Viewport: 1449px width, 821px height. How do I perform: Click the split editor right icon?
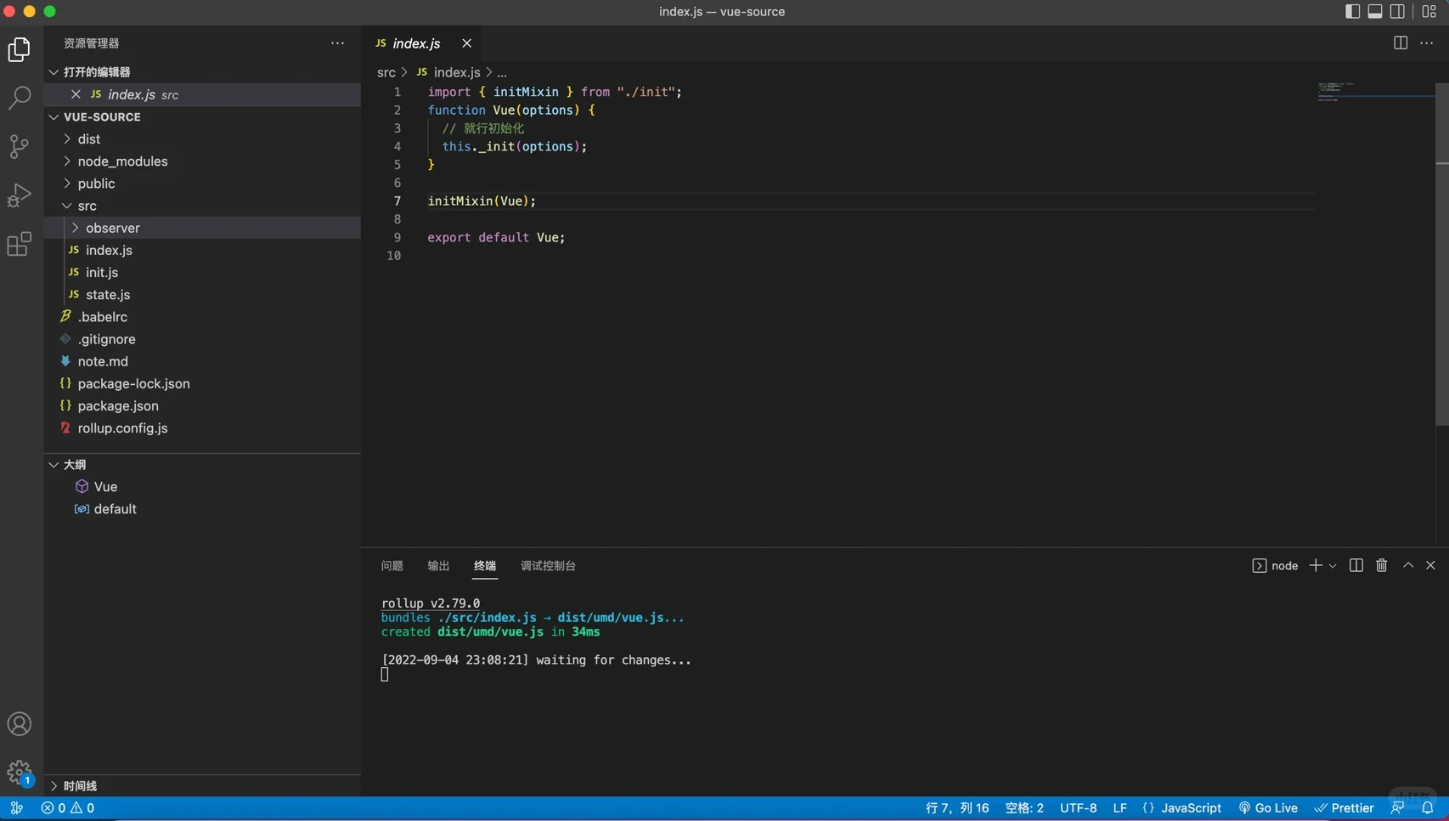pyautogui.click(x=1401, y=43)
